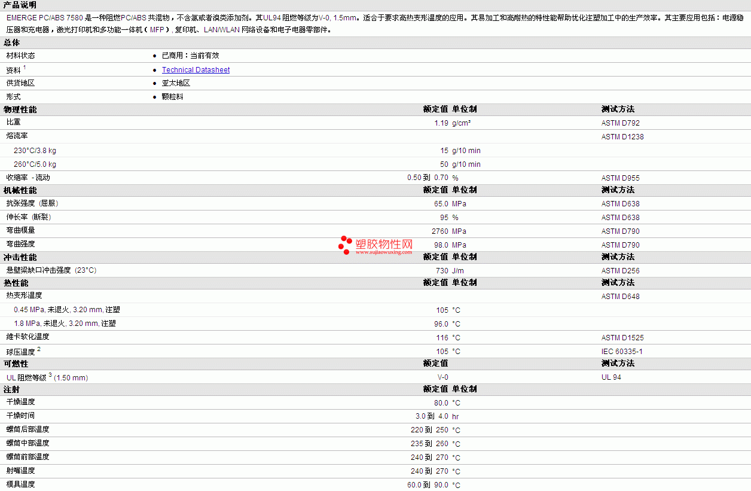Click the 230°C/3.8 kg condition
Image resolution: width=751 pixels, height=491 pixels.
pyautogui.click(x=35, y=151)
